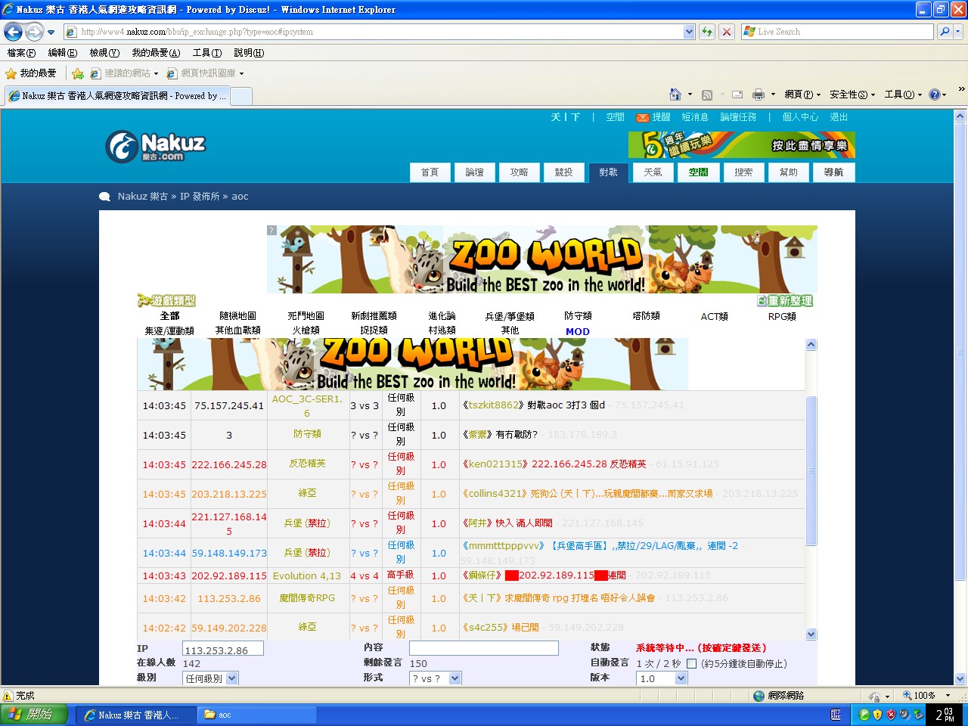Tick the 約5分鐘後自動停止 auto-post checkbox

(x=691, y=664)
